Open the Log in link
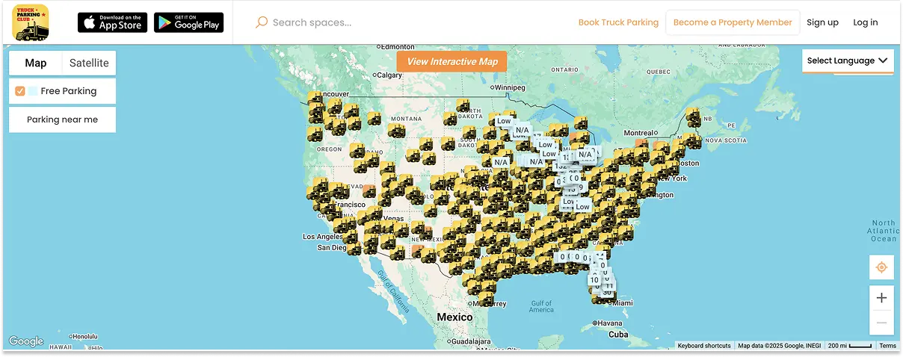The width and height of the screenshot is (903, 357). 866,22
